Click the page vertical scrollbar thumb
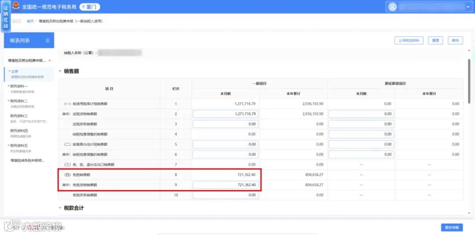This screenshot has width=475, height=235. click(x=469, y=81)
